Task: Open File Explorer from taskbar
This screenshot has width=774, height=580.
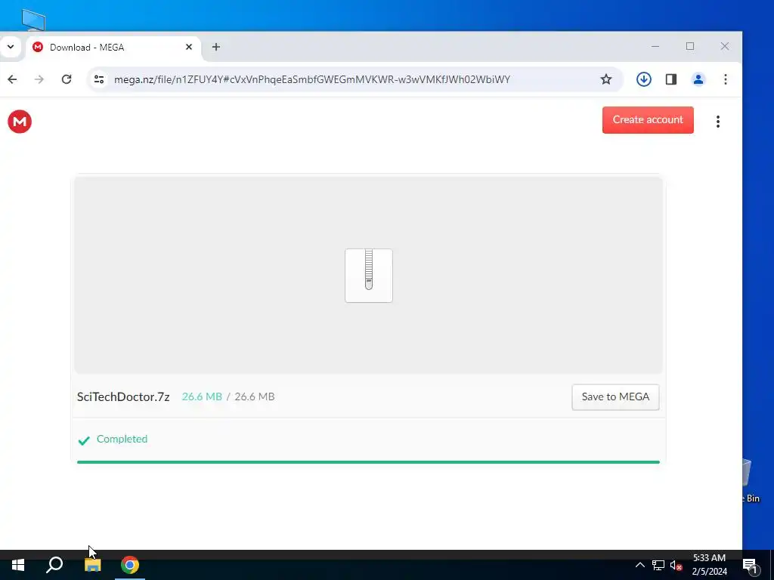Action: click(x=92, y=565)
